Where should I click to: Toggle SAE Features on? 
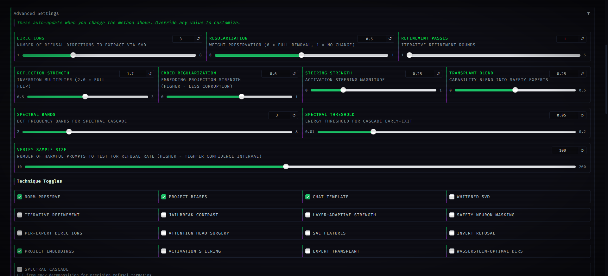[x=308, y=233]
